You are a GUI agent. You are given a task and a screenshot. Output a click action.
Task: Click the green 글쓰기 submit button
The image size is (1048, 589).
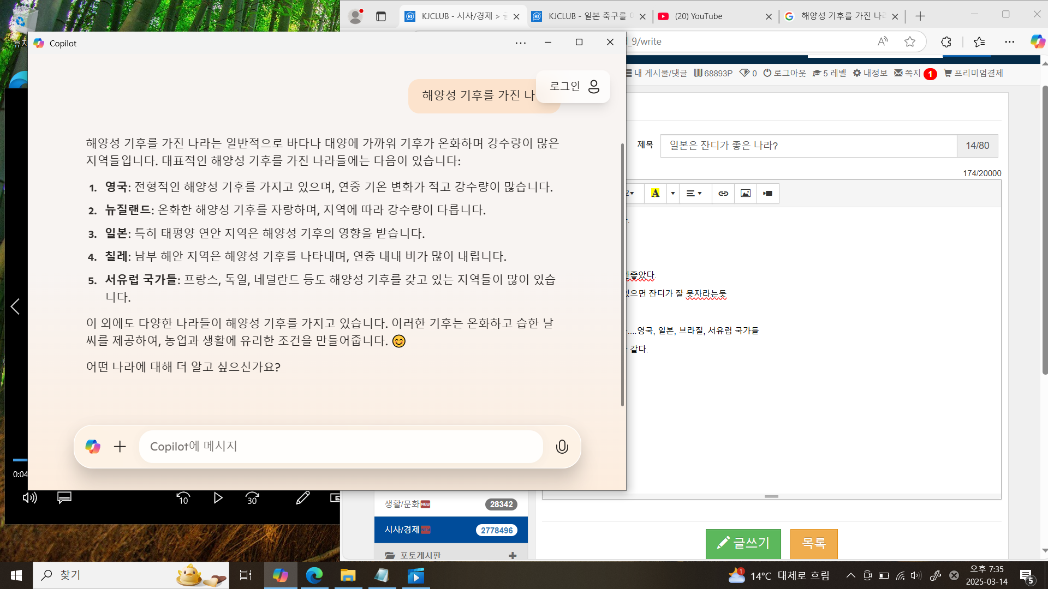(x=743, y=543)
